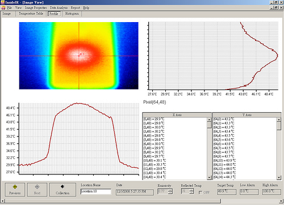
Task: Decrease the Emissivity spinner value
Action: coord(170,193)
